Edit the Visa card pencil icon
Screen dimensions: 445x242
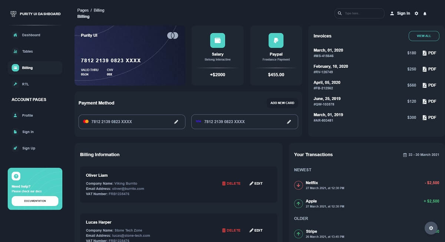coord(289,122)
